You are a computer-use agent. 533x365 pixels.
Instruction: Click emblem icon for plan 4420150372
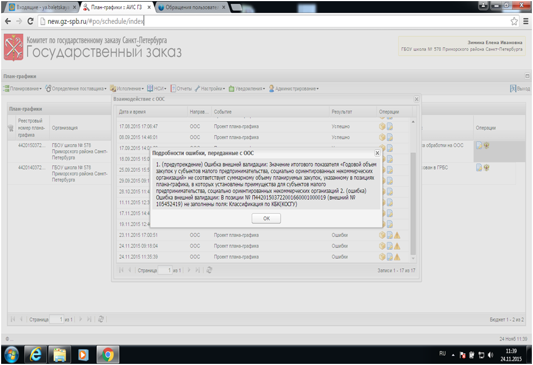tap(486, 146)
